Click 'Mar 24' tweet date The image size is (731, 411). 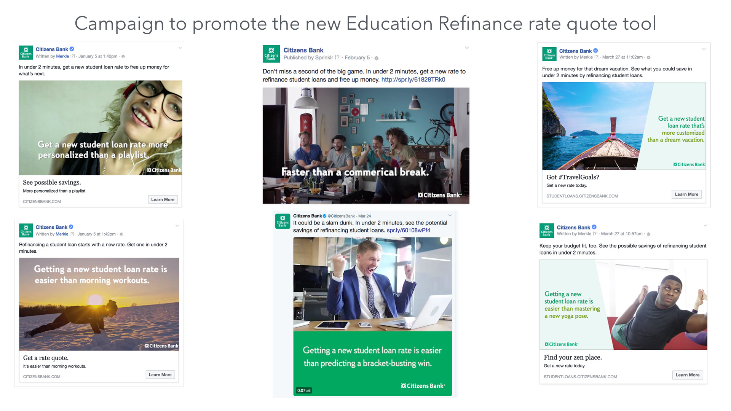(x=364, y=216)
